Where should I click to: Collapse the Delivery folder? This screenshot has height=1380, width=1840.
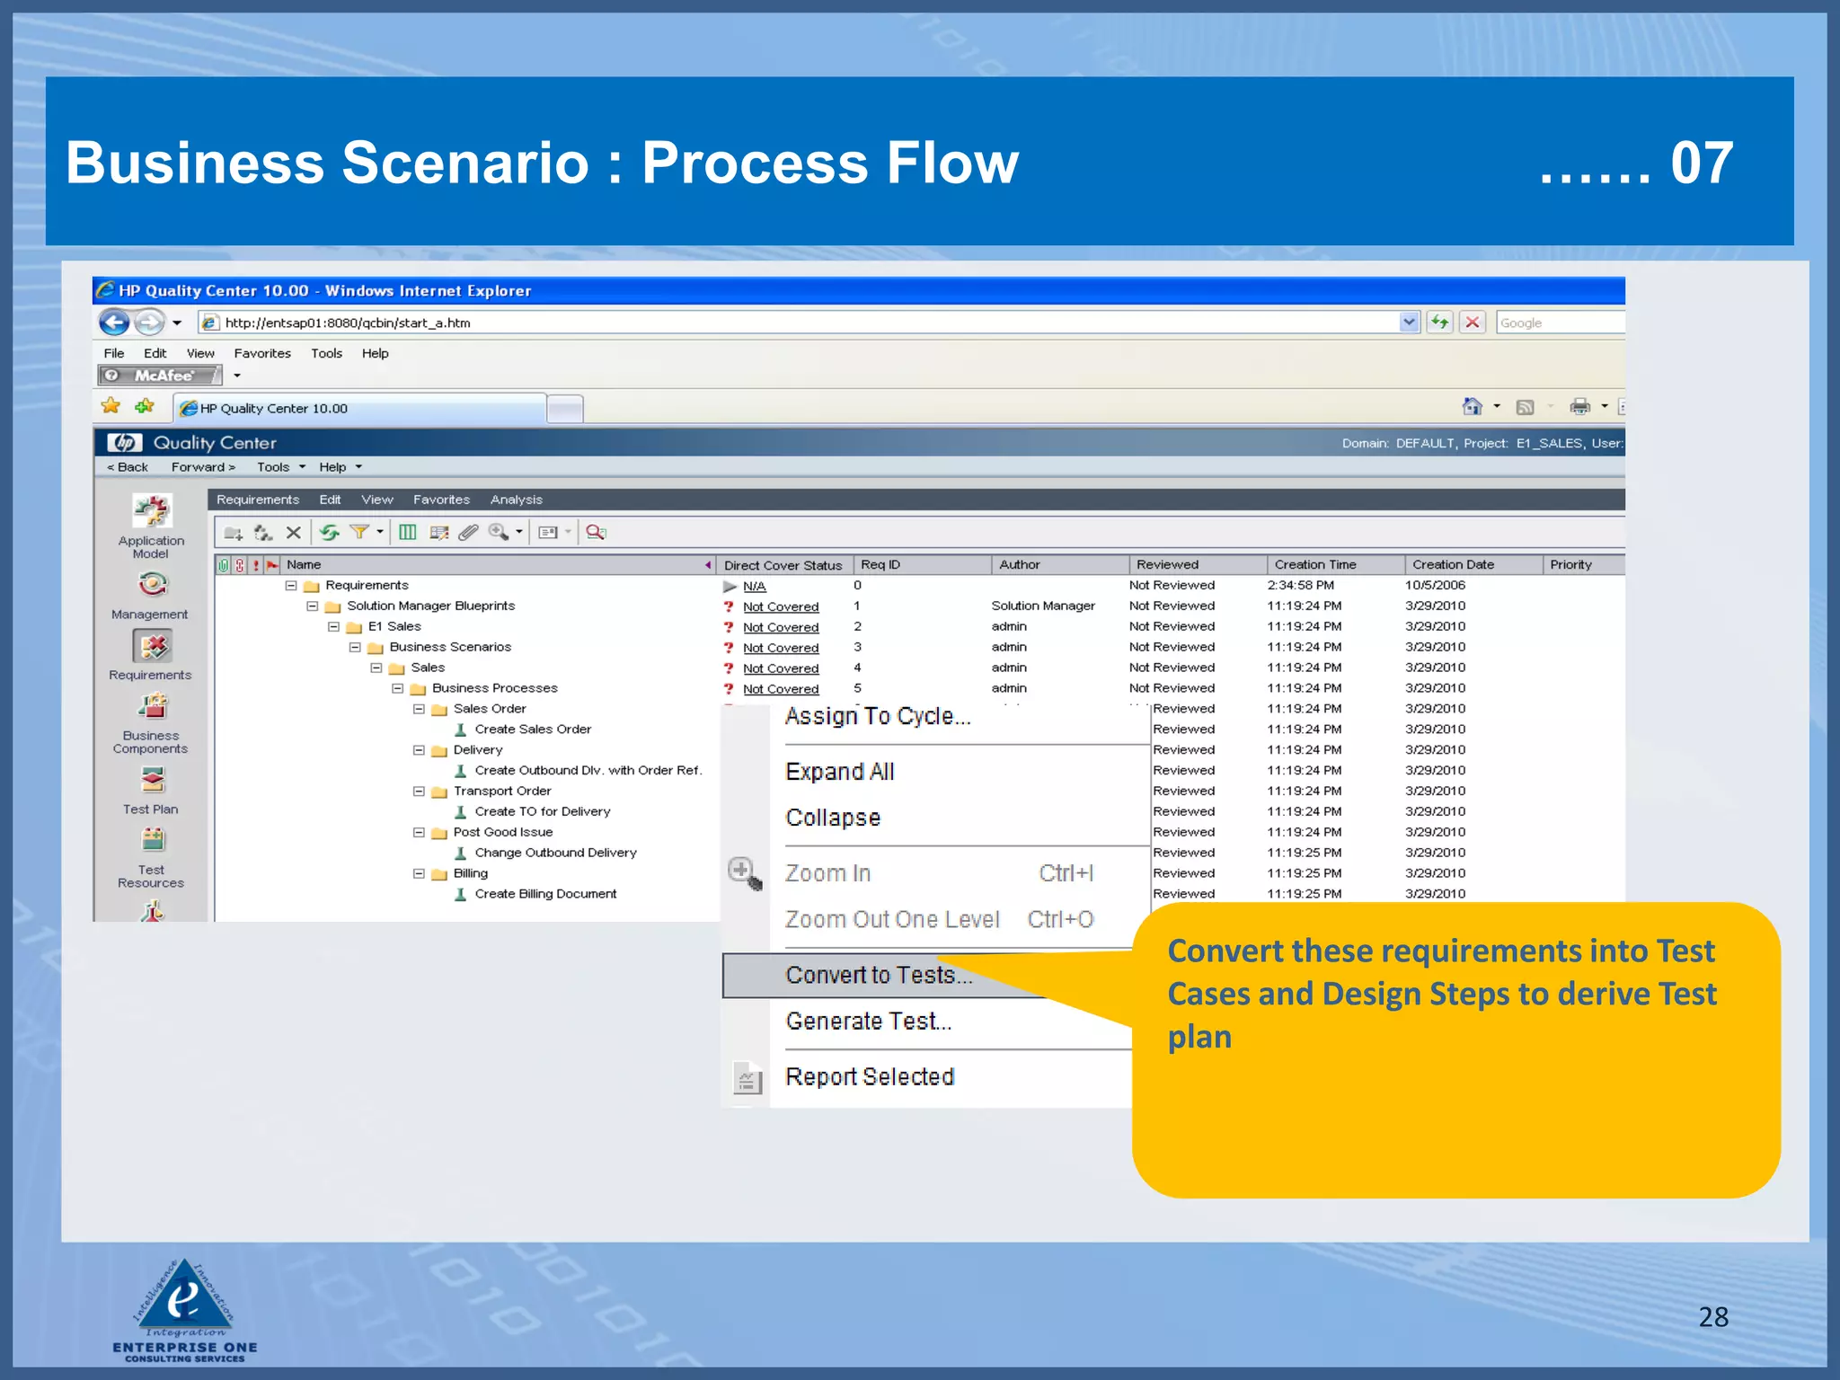point(419,750)
